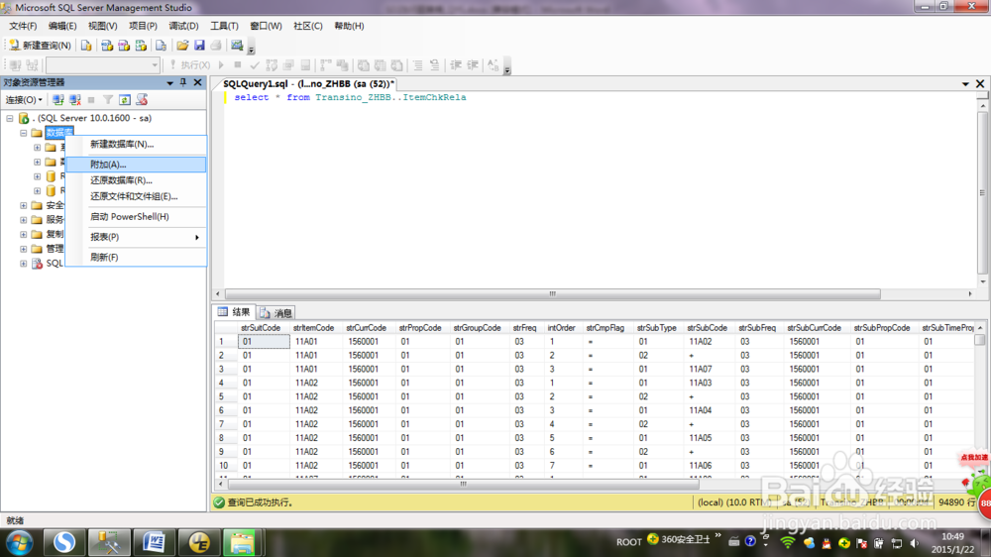Image resolution: width=991 pixels, height=557 pixels.
Task: Click the Print icon in the toolbar
Action: pos(216,45)
